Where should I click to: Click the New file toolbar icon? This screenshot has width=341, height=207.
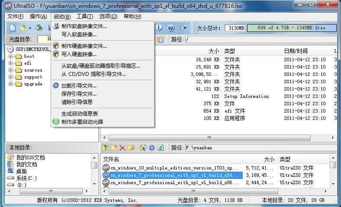tap(13, 28)
